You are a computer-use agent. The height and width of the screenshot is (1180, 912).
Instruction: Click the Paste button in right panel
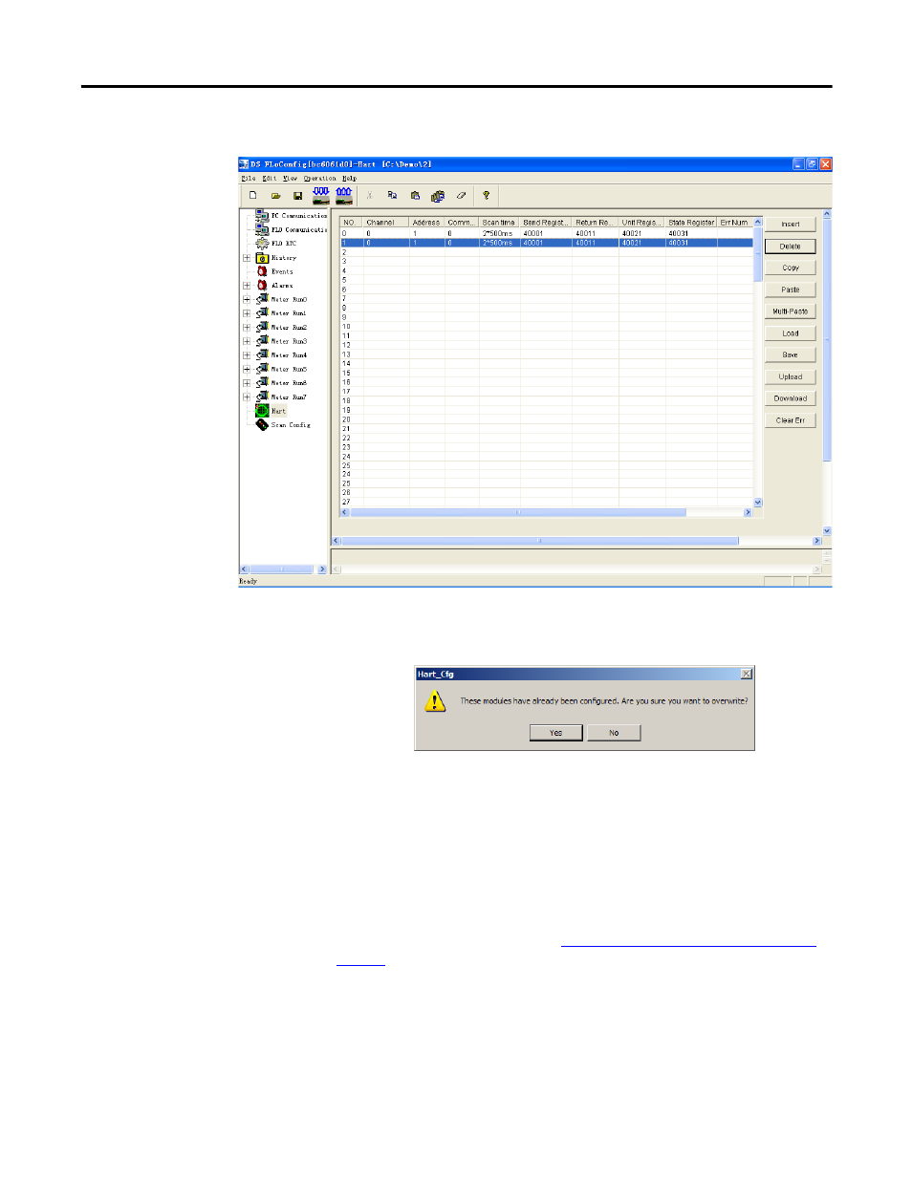pos(791,290)
